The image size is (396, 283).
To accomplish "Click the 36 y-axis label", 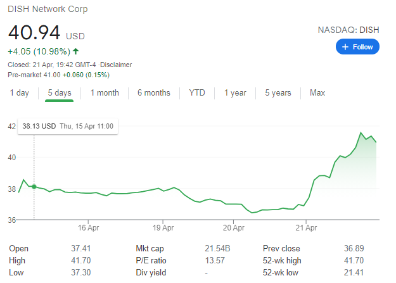I will point(11,220).
